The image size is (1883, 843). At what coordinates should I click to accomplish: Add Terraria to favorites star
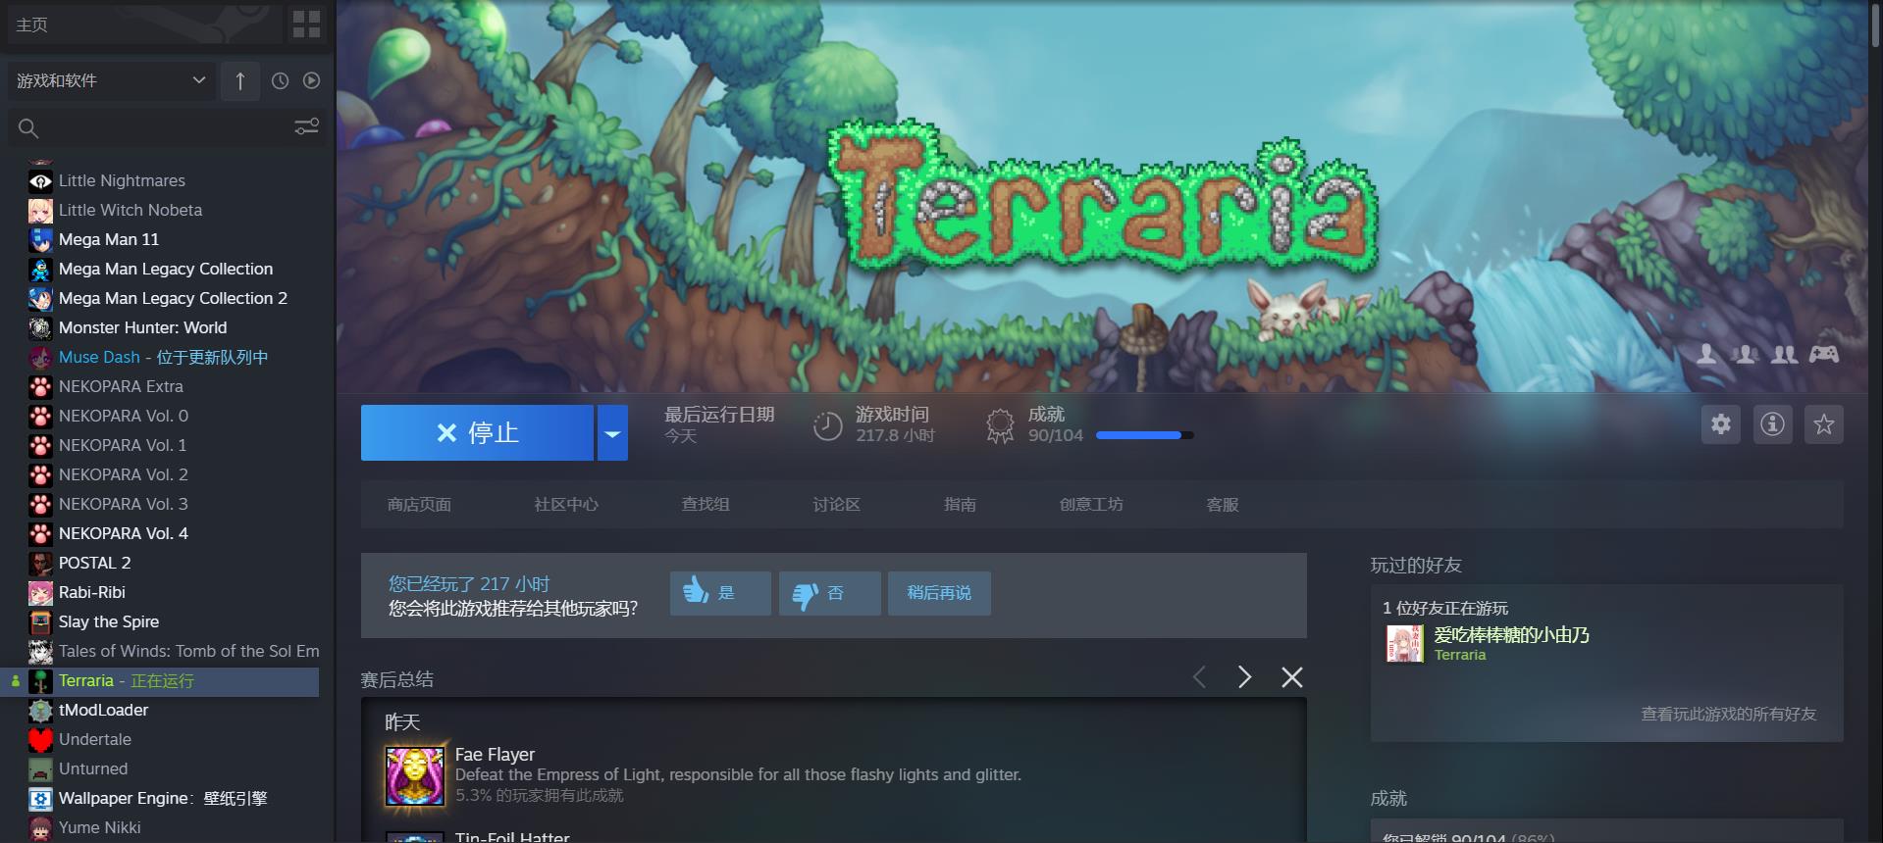(x=1823, y=424)
